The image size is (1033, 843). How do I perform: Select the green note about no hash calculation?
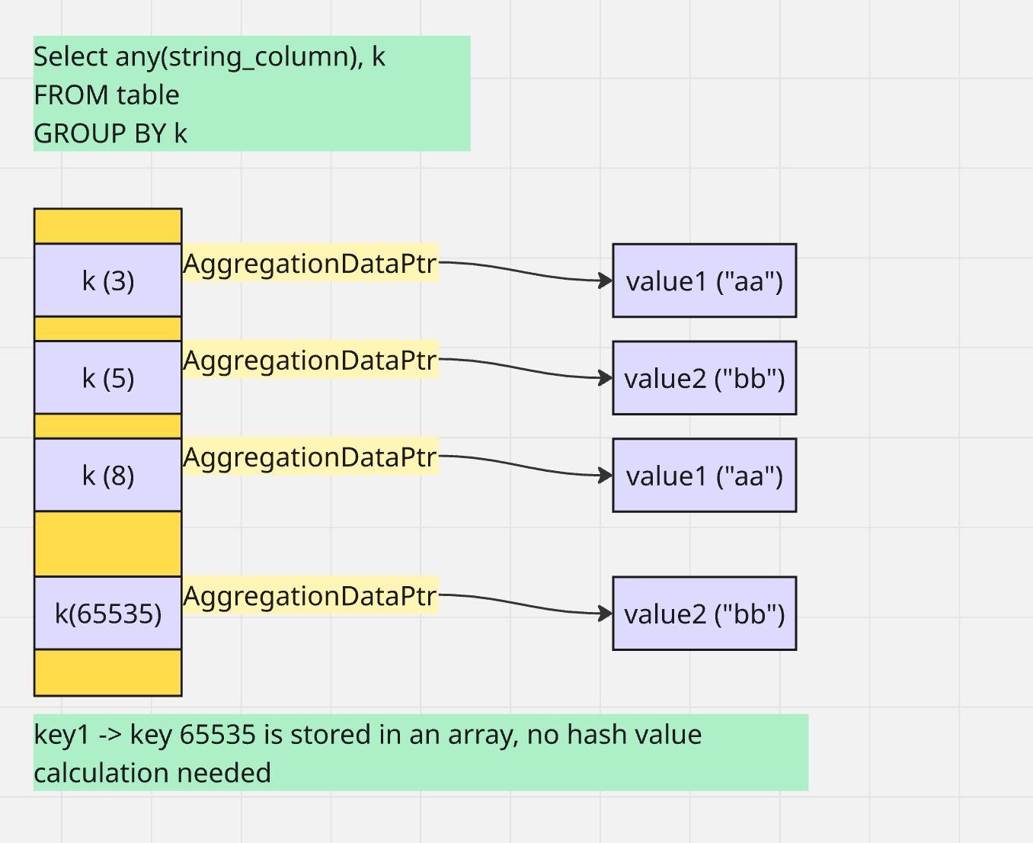(421, 753)
